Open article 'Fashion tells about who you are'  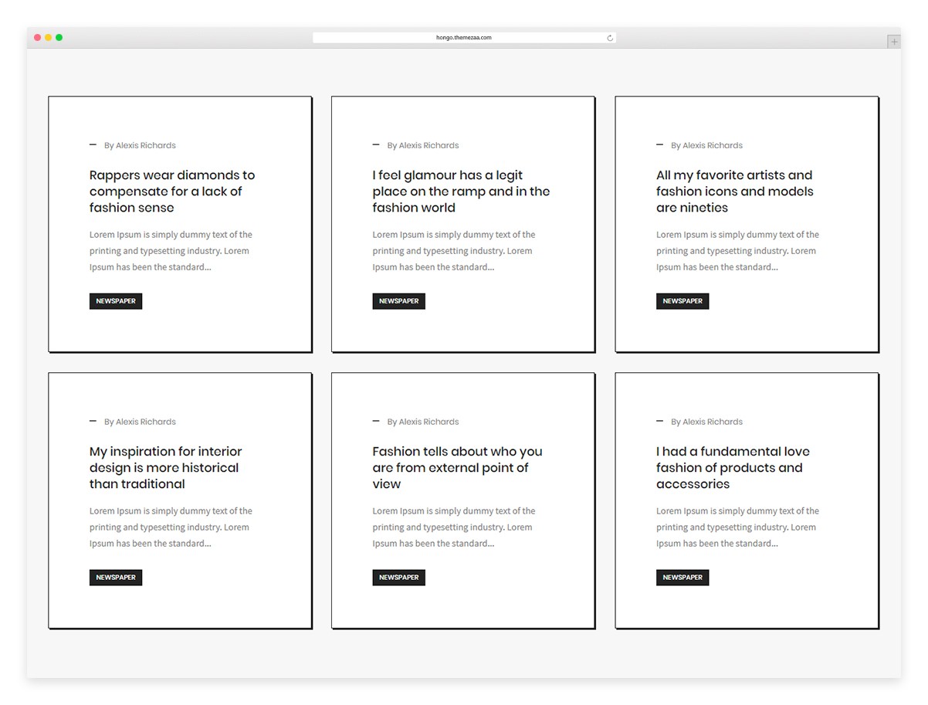click(x=457, y=468)
